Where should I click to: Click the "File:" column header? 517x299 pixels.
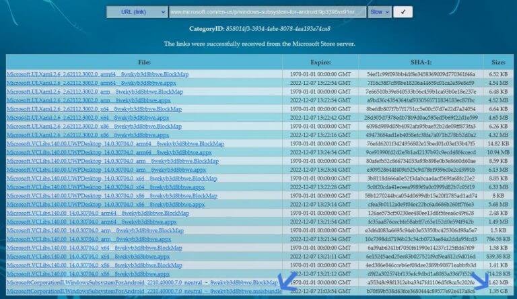click(145, 62)
